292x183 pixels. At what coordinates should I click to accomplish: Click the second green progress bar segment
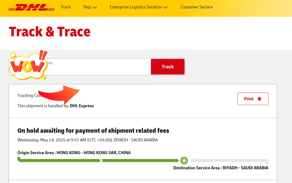coord(140,160)
